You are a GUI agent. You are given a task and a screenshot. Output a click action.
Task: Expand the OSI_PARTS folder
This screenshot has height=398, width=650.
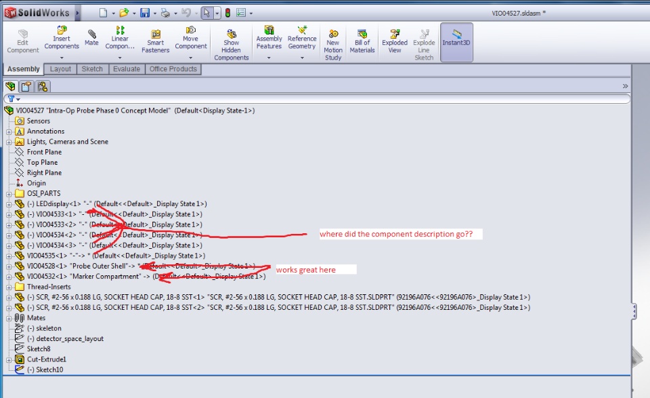[9, 194]
